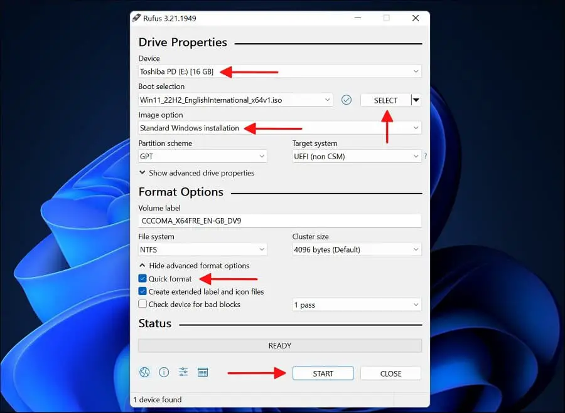This screenshot has height=413, width=565.
Task: Click the CLOSE button
Action: click(x=390, y=374)
